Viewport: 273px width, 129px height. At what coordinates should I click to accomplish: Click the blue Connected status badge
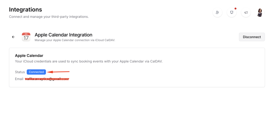(36, 72)
